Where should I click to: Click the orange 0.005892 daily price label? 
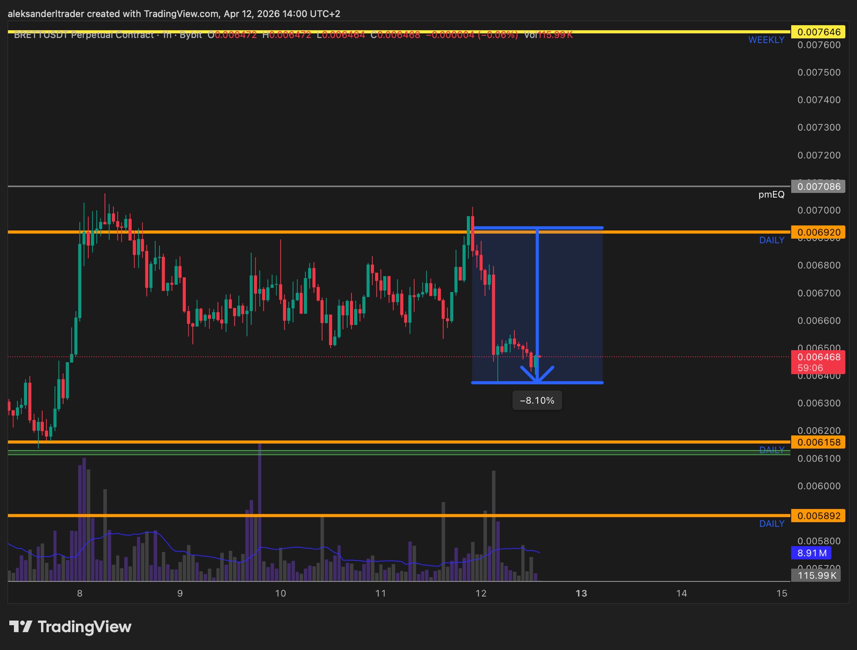pos(818,516)
